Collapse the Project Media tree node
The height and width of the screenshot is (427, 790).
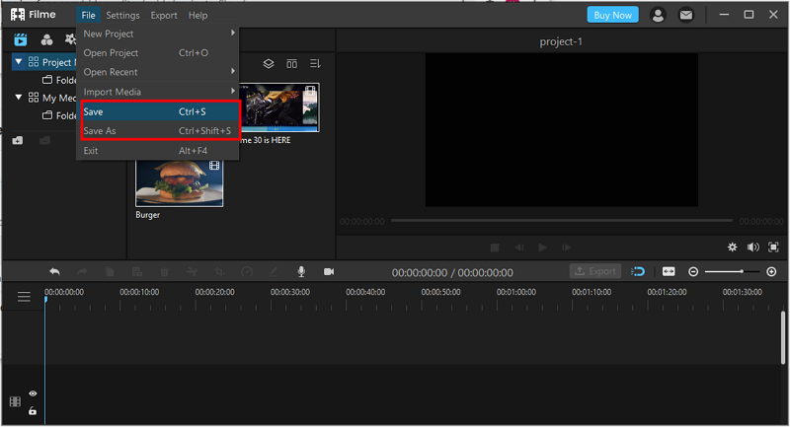pos(19,62)
